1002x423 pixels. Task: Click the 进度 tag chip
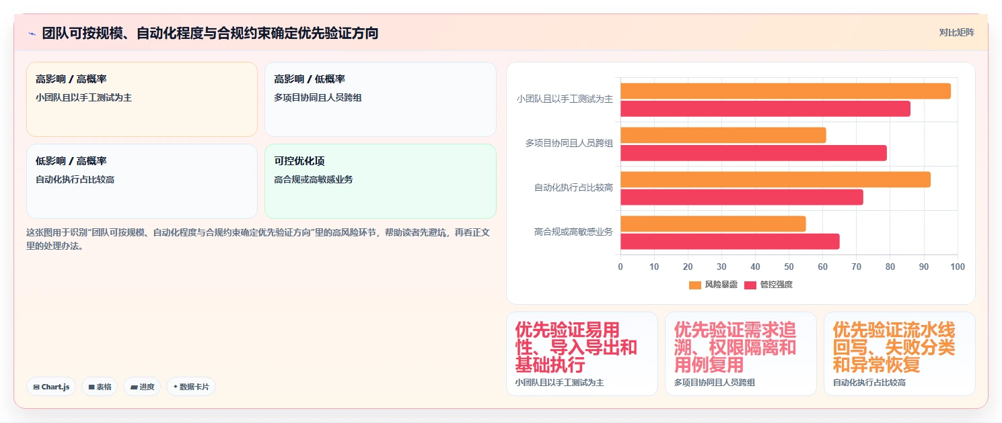pos(142,387)
